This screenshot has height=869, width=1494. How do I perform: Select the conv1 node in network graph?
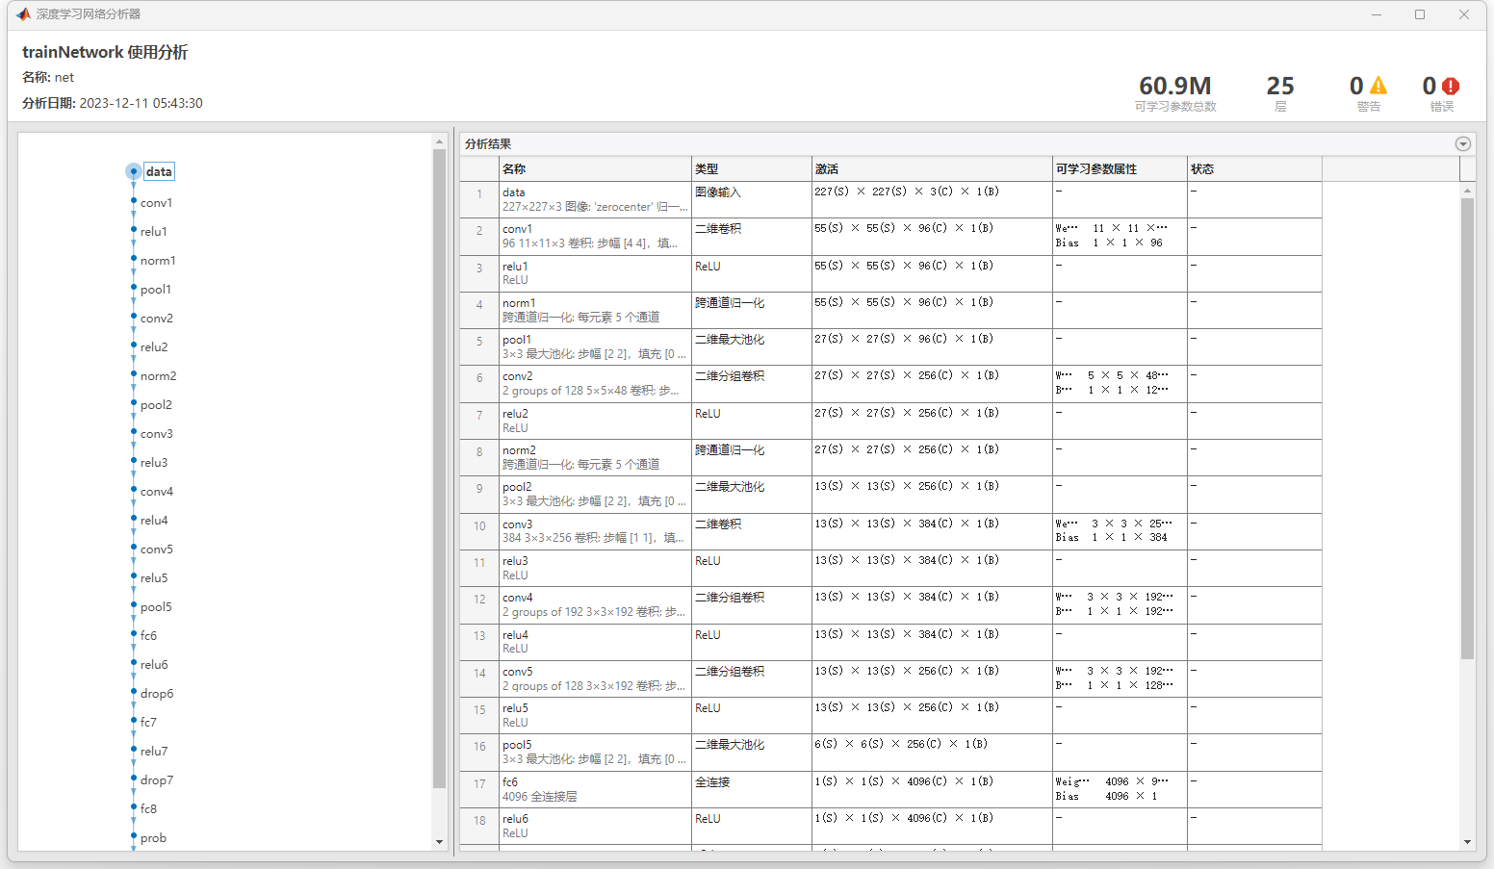pyautogui.click(x=156, y=203)
